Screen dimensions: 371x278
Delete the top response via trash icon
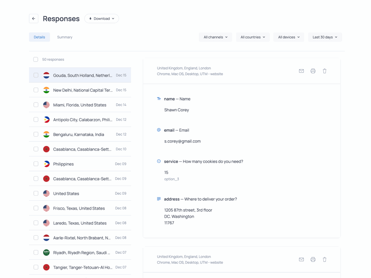pos(325,71)
